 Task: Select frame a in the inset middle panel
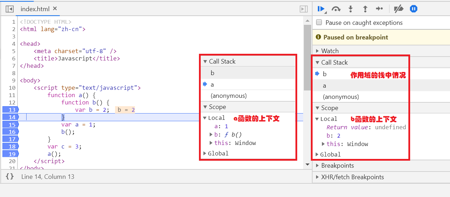pos(248,85)
